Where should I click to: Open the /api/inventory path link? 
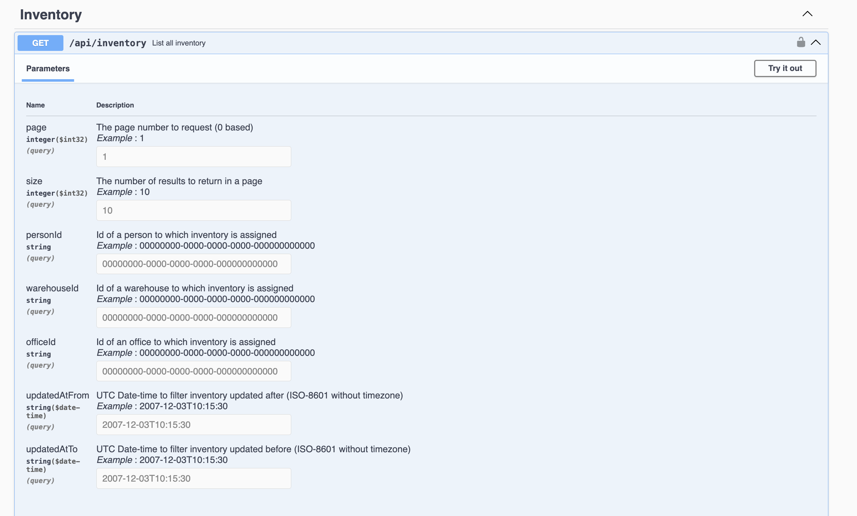(107, 43)
